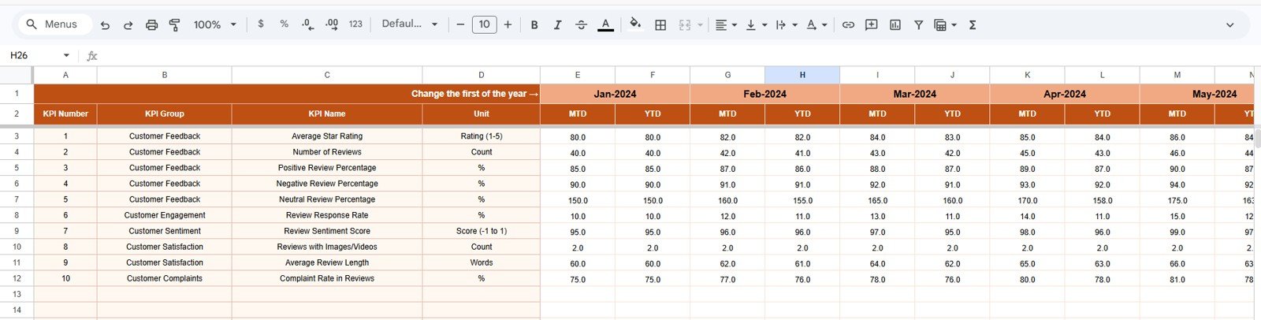Click the Create a filter icon

pyautogui.click(x=918, y=25)
